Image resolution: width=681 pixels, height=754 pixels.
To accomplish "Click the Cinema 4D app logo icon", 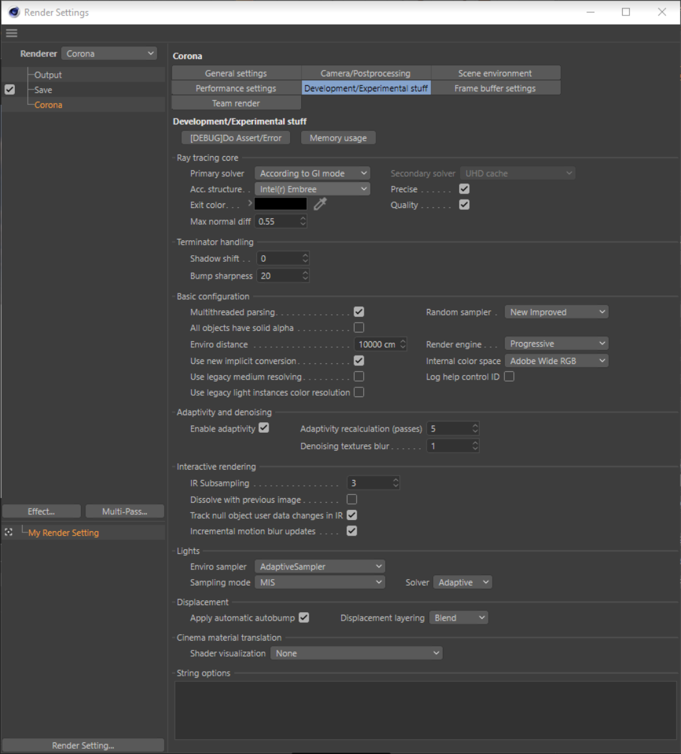I will coord(14,12).
